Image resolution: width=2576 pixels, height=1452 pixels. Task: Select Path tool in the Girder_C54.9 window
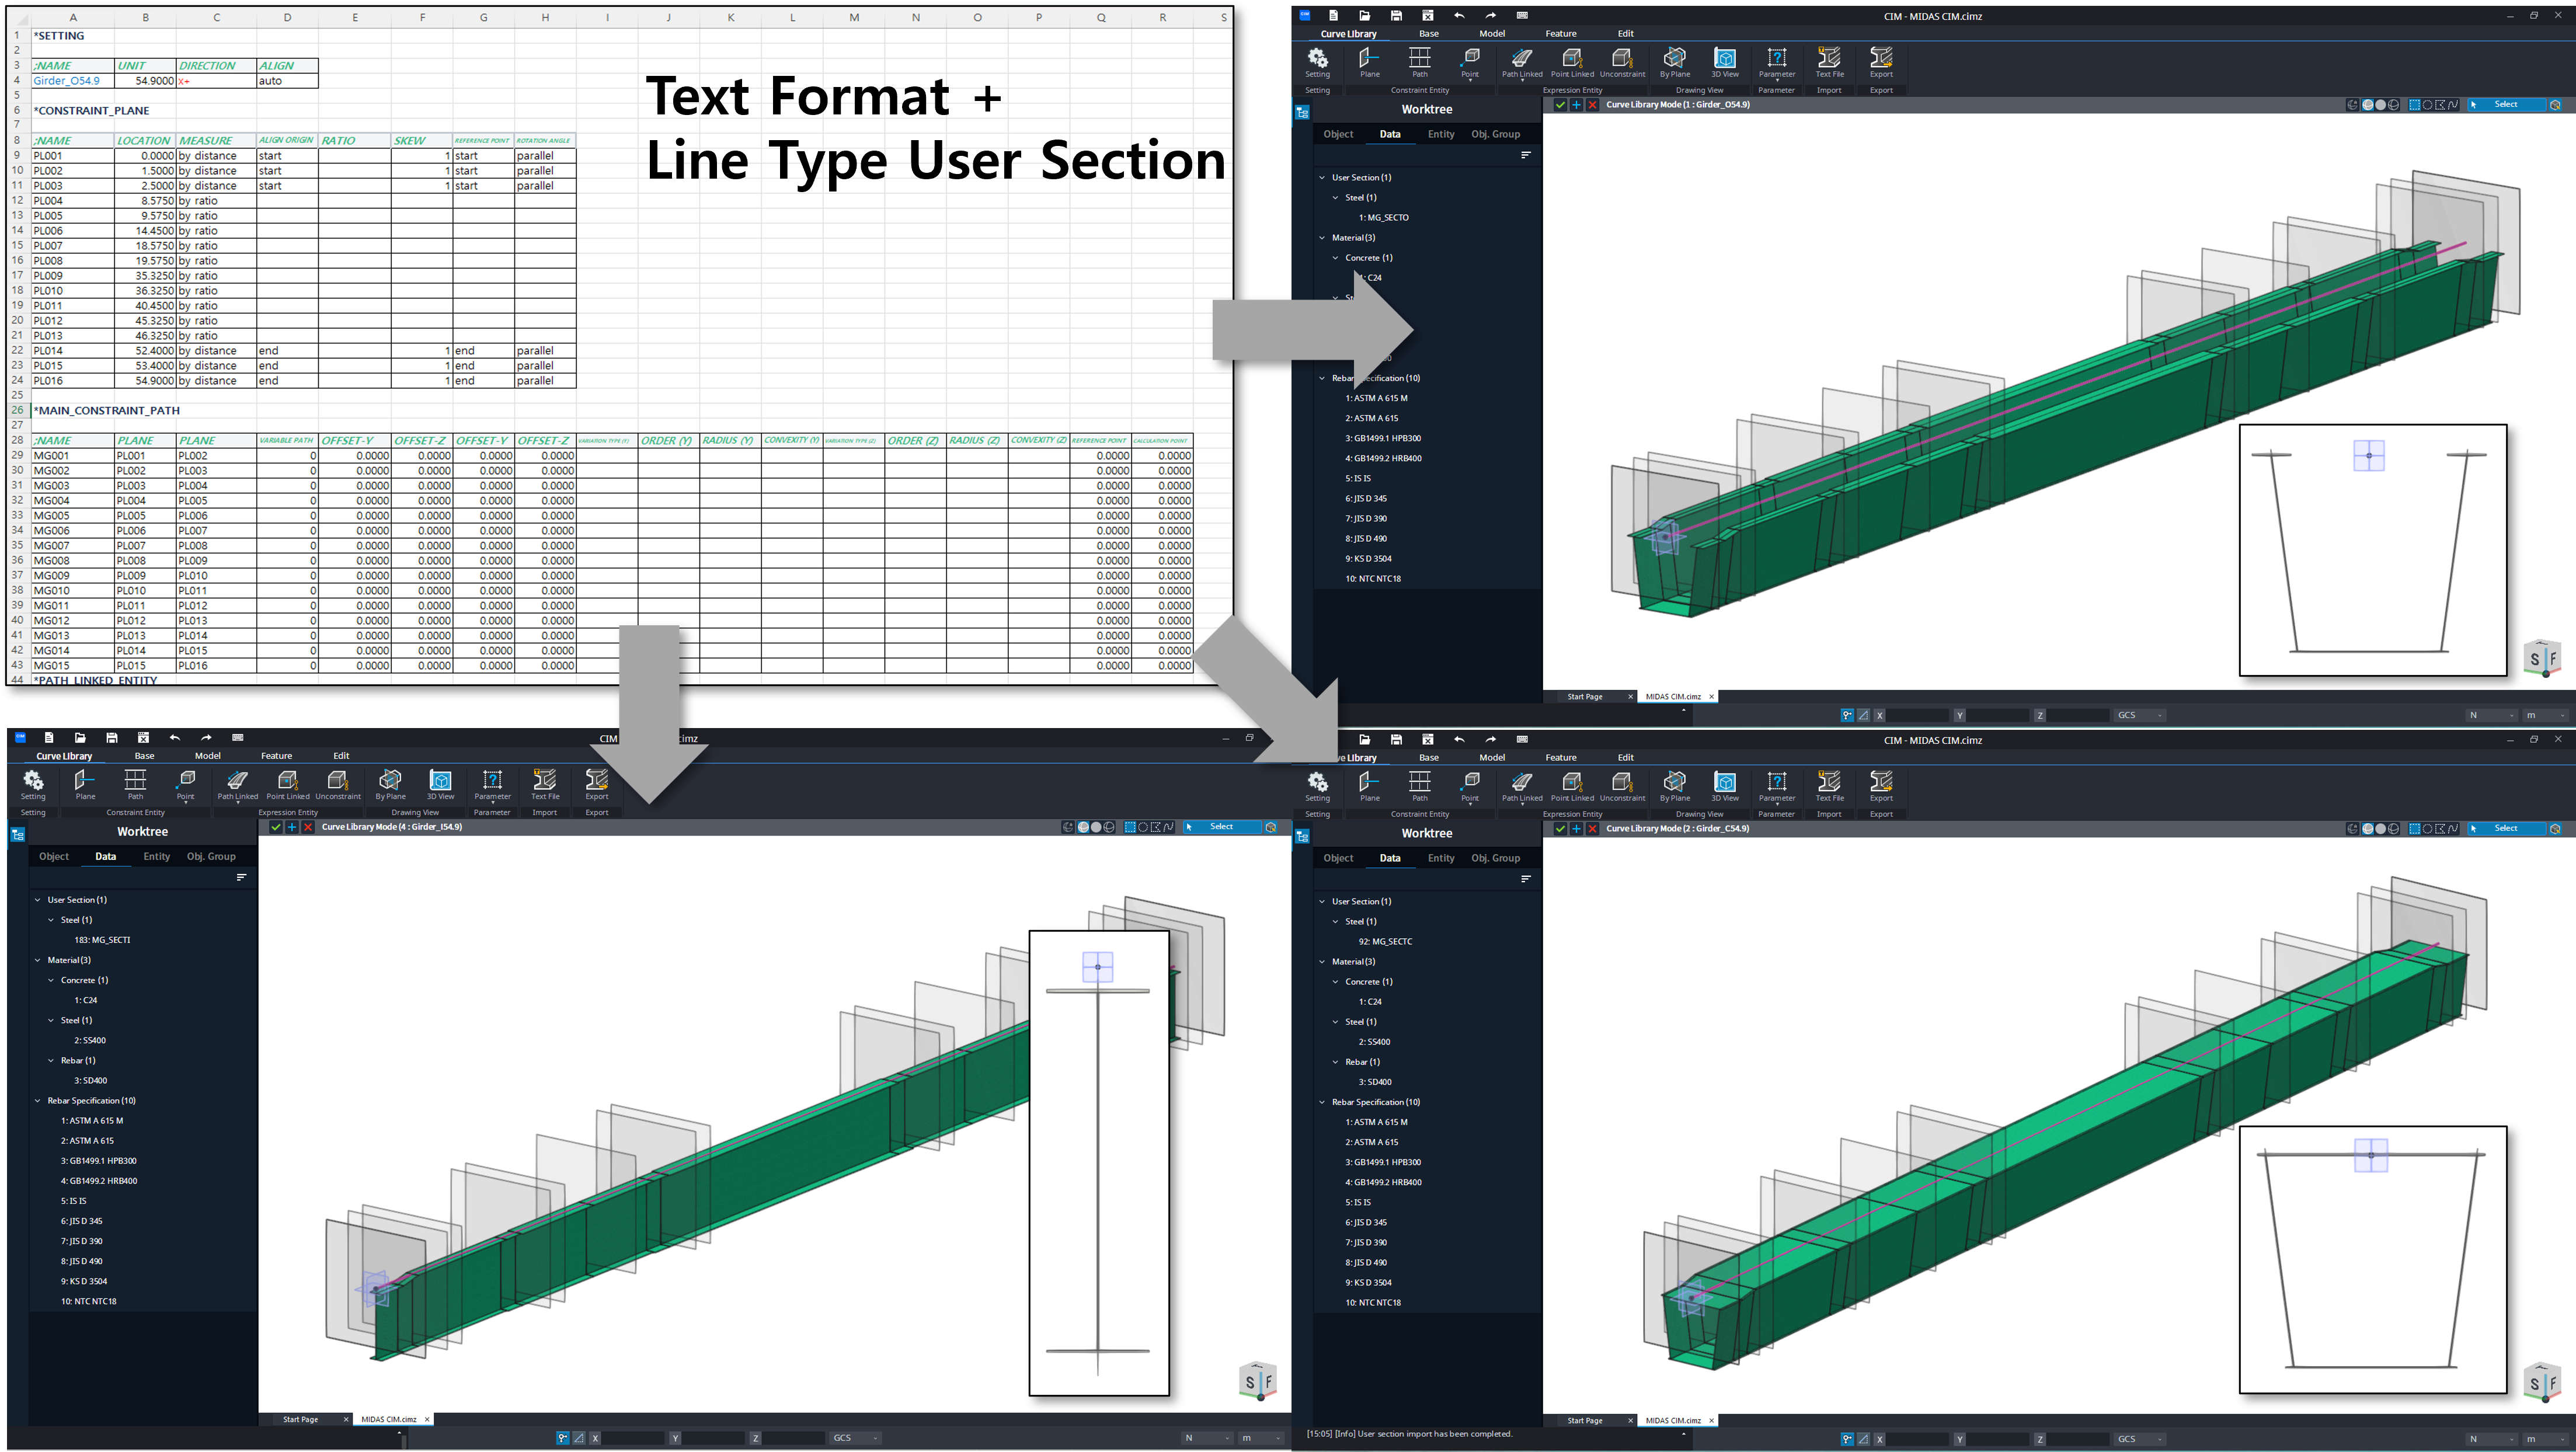click(x=1420, y=786)
